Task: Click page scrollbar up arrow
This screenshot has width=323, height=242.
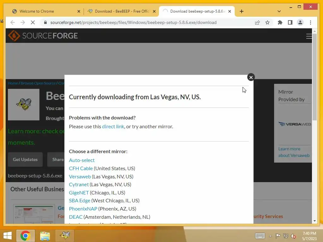Action: coord(314,31)
